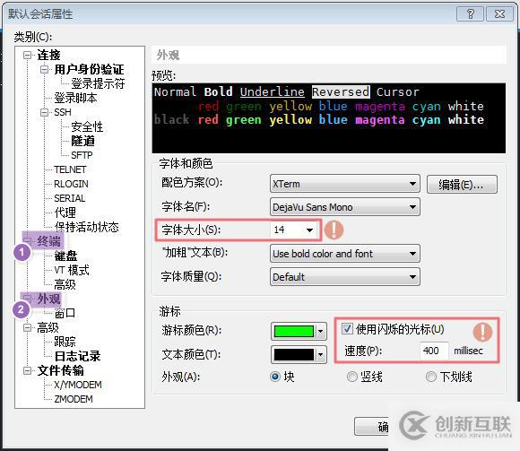Open the 隧道 category
Screen dimensions: 520x451
pos(82,141)
